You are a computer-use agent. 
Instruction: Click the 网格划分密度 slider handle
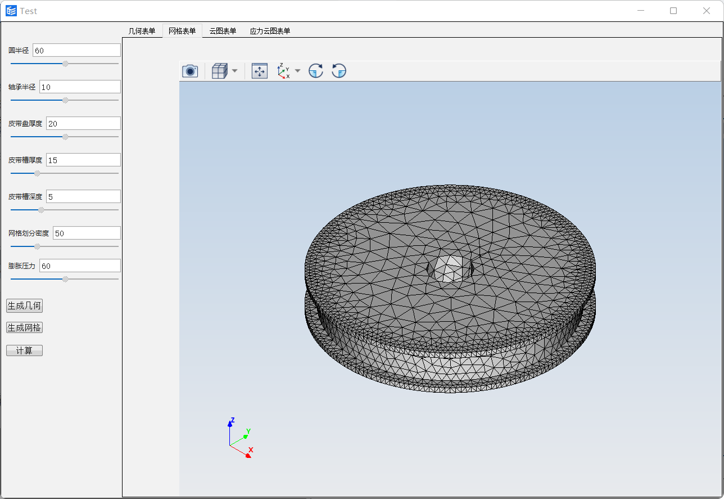pyautogui.click(x=37, y=246)
